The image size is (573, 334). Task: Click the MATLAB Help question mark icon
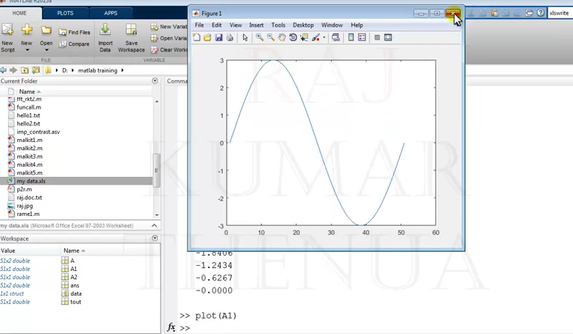click(540, 13)
